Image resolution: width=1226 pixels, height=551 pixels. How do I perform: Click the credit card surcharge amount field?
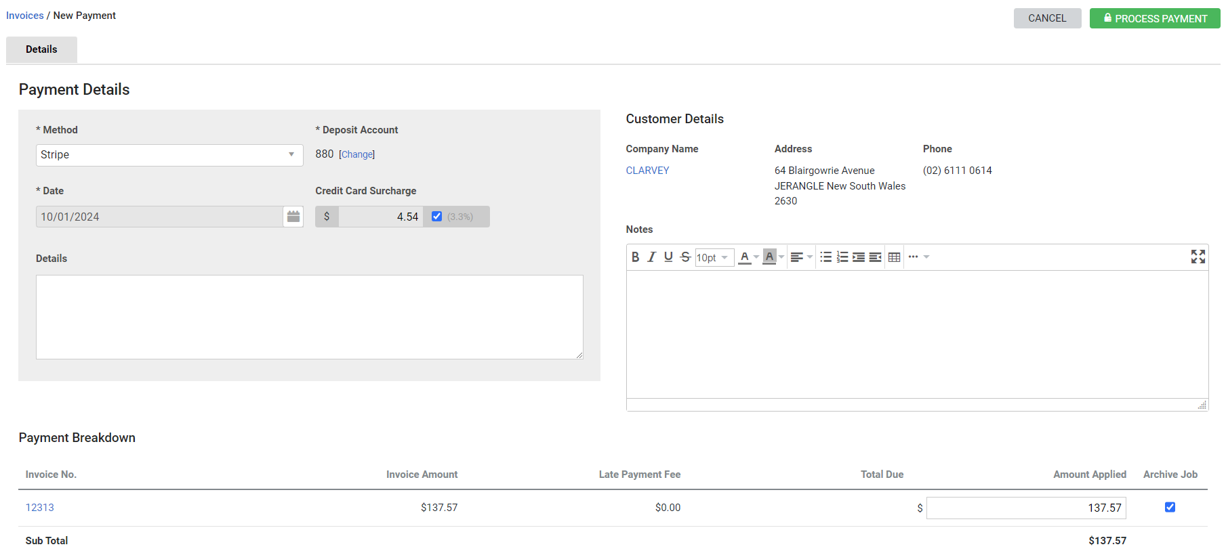point(381,217)
